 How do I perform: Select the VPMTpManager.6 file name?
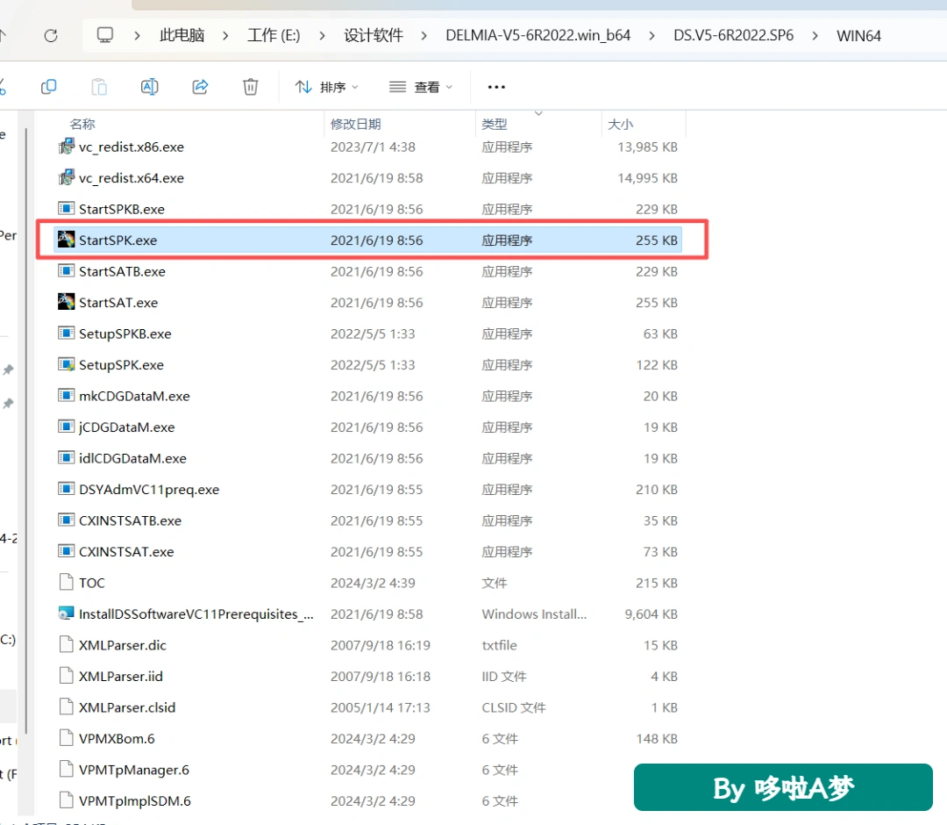[134, 770]
